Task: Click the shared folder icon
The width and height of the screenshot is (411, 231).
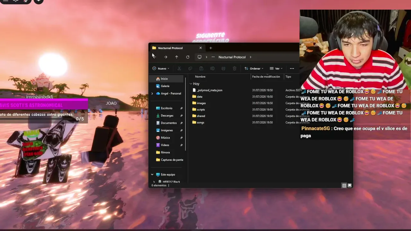Action: click(194, 116)
